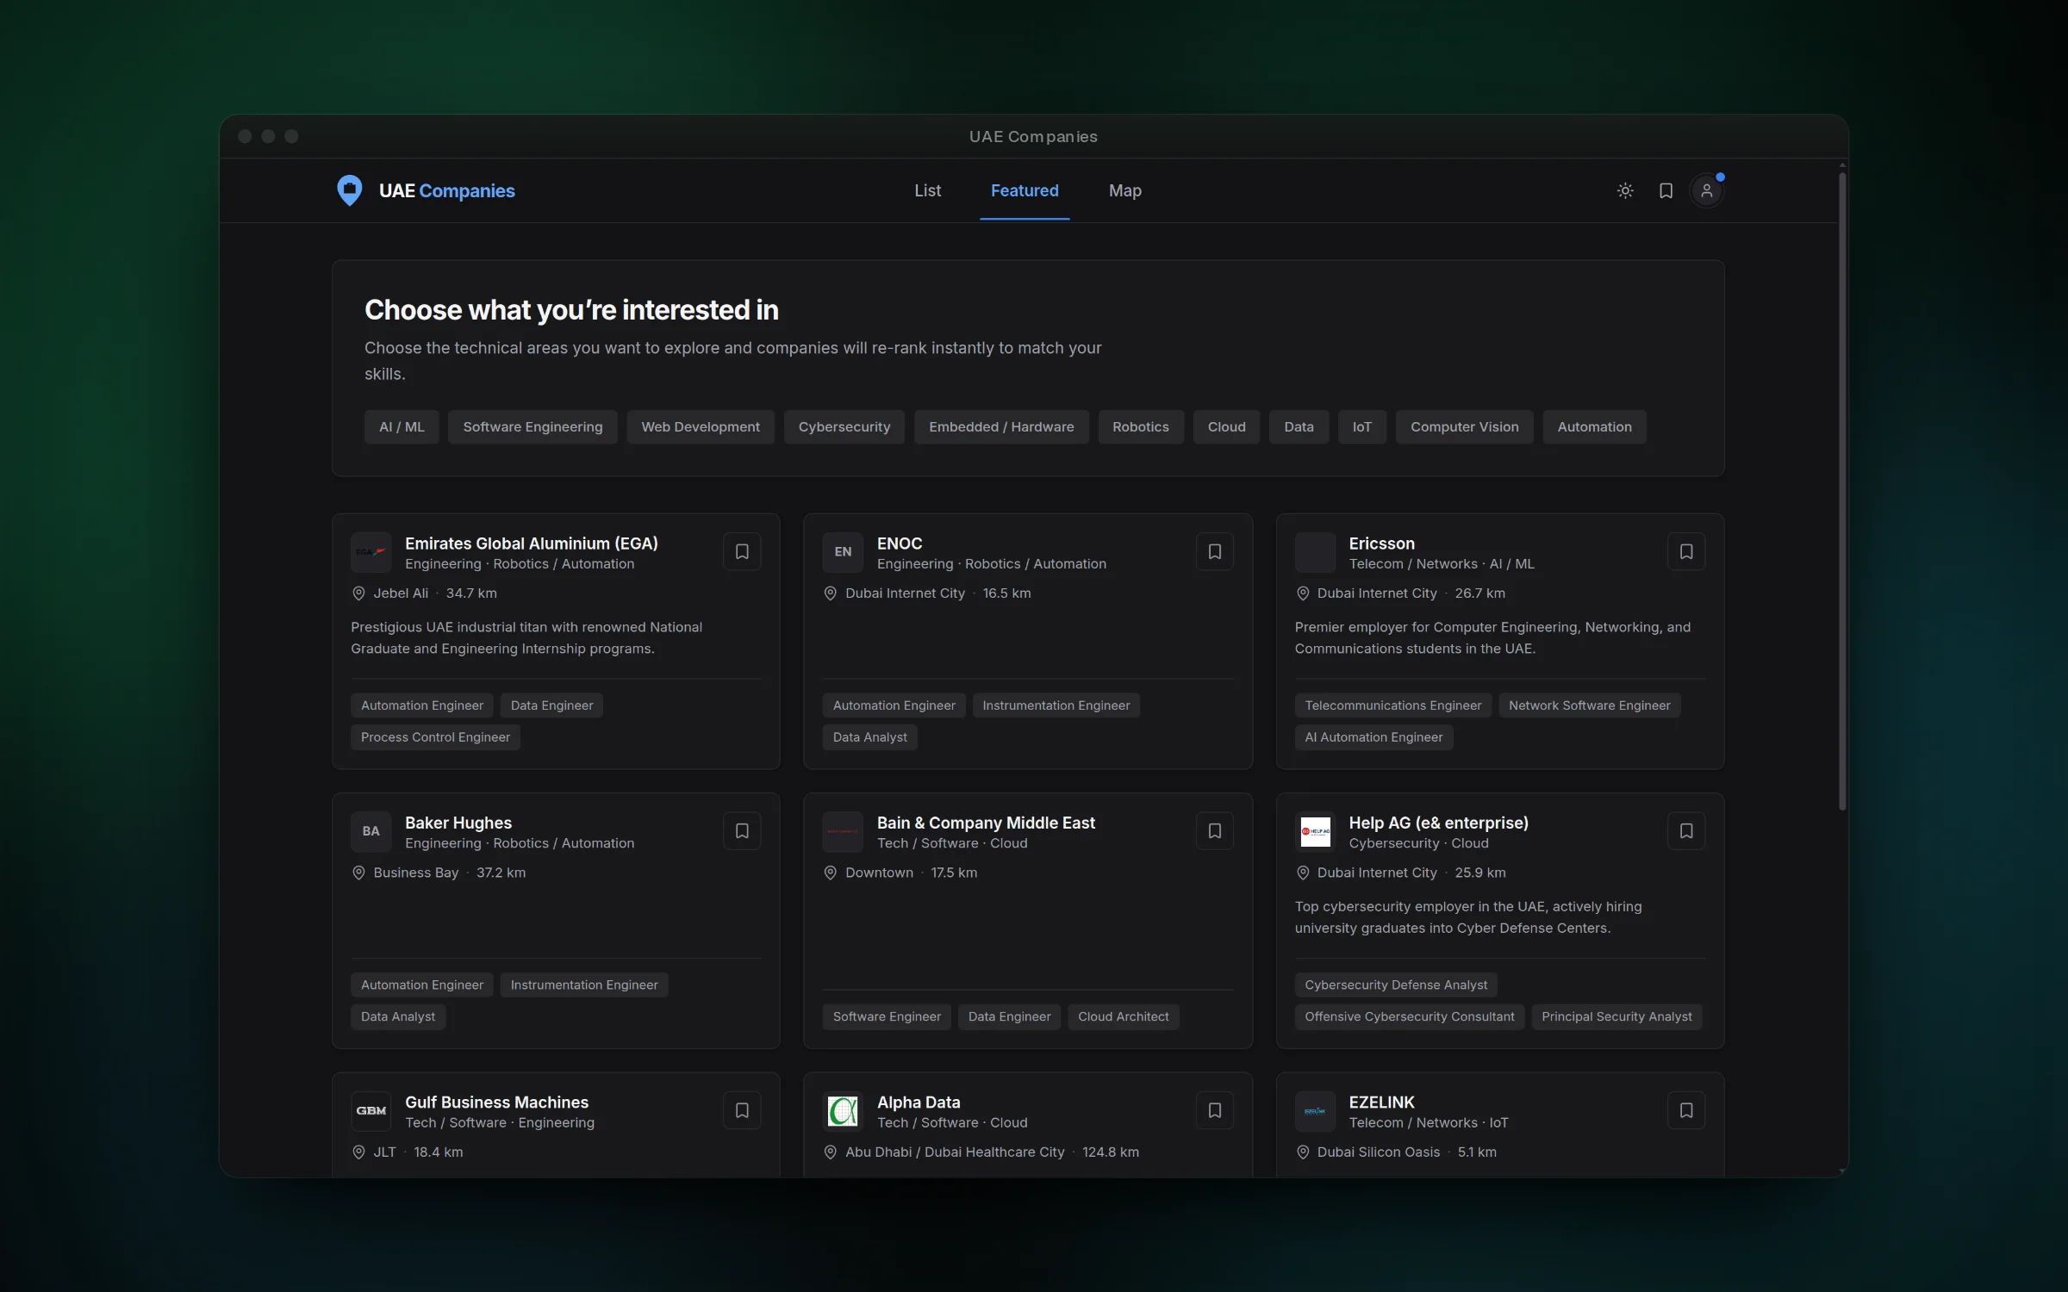Click the EGA company logo
Screen dimensions: 2068x1292
(x=371, y=552)
